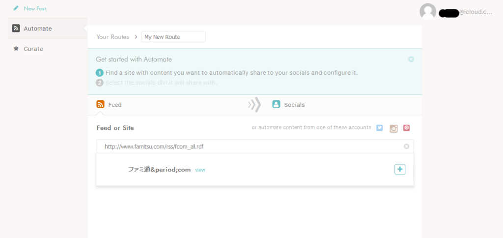Click the New Post pencil icon
Viewport: 503px width, 238px height.
pyautogui.click(x=16, y=8)
